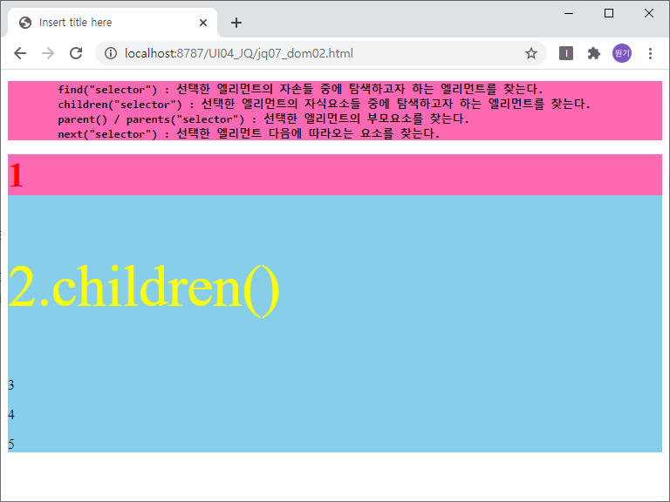Open a new tab with plus button

point(236,23)
